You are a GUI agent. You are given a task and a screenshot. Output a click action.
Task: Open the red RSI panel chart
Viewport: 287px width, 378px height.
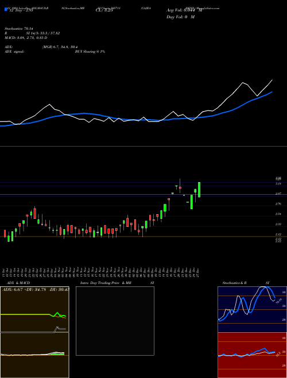[x=252, y=355]
